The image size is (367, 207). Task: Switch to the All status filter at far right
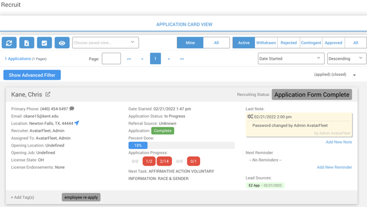(356, 43)
